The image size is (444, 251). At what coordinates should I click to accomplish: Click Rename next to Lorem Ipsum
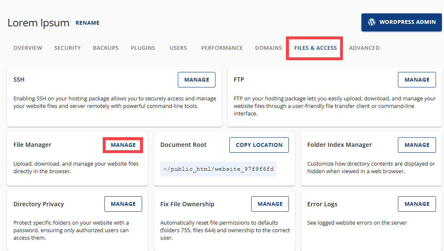[x=87, y=23]
